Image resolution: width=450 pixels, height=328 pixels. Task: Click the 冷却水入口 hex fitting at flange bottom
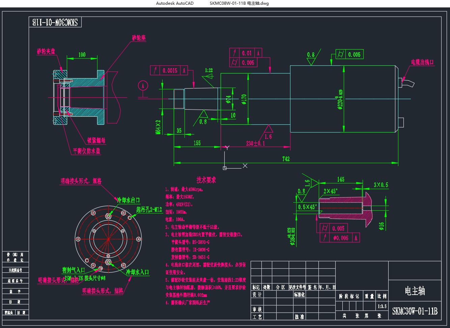(x=108, y=262)
